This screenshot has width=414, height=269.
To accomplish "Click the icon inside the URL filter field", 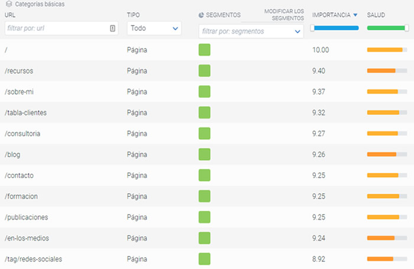I will coord(112,28).
